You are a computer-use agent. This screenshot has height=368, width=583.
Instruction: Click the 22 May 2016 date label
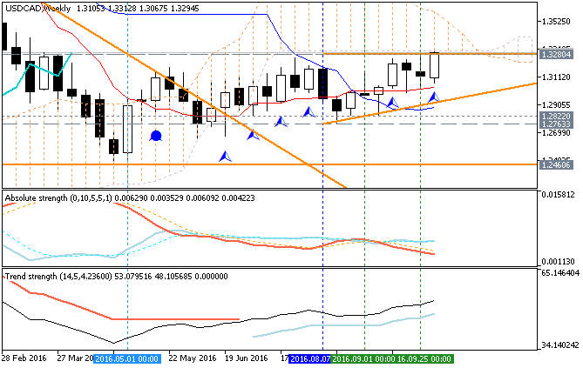coord(193,358)
